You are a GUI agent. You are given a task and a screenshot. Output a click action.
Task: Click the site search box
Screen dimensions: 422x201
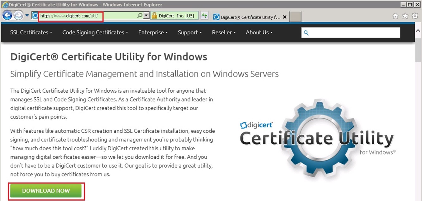click(x=351, y=32)
